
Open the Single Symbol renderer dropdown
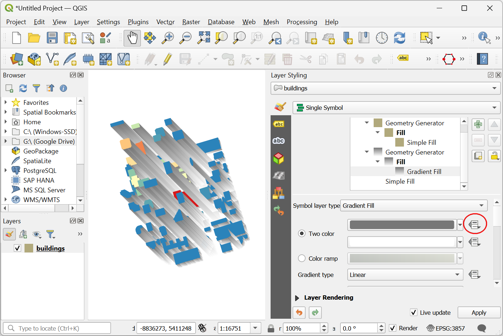pos(396,108)
